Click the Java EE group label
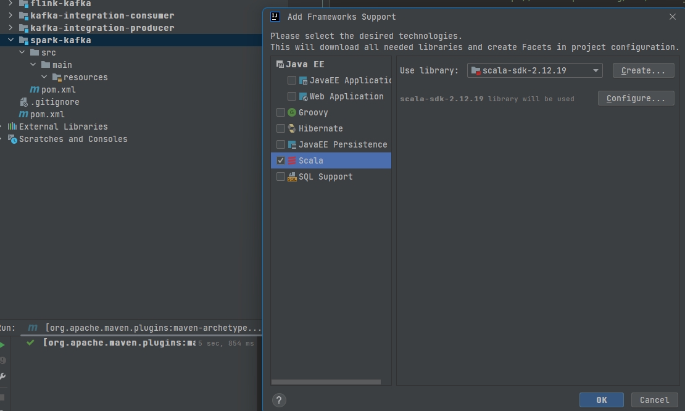685x411 pixels. [305, 65]
